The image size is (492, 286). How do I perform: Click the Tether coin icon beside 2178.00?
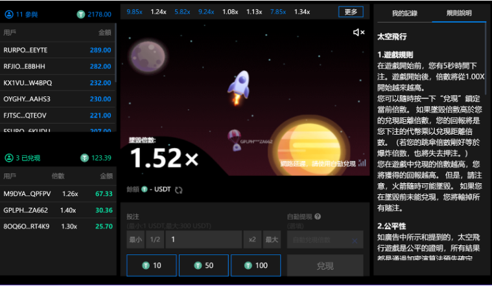(x=81, y=14)
